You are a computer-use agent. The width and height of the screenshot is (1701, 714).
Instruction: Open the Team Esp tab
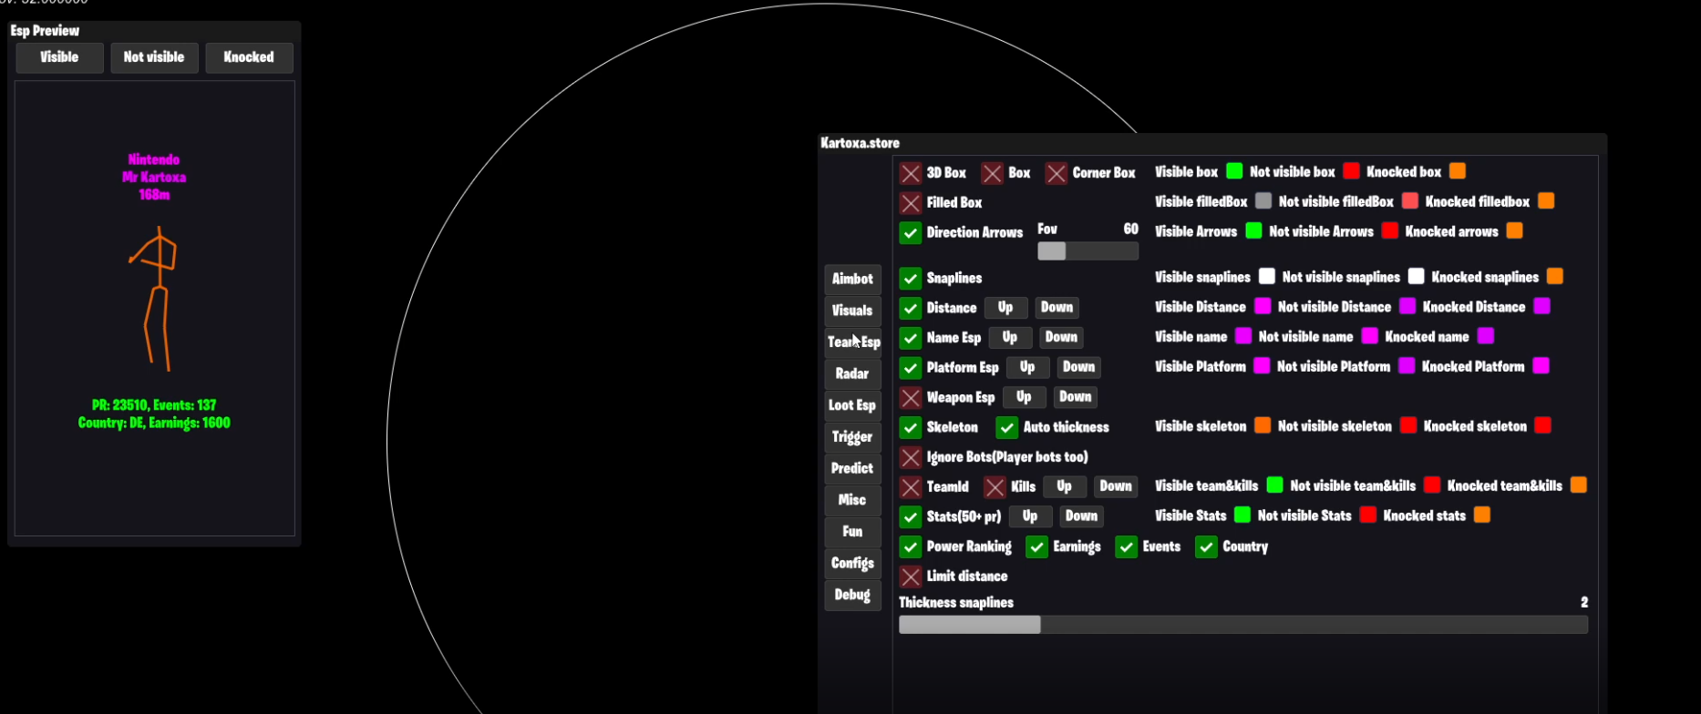pos(852,342)
